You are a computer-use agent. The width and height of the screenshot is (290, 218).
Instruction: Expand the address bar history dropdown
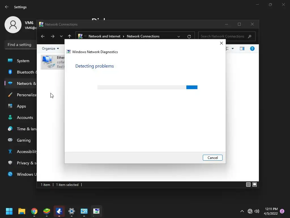pos(179,37)
